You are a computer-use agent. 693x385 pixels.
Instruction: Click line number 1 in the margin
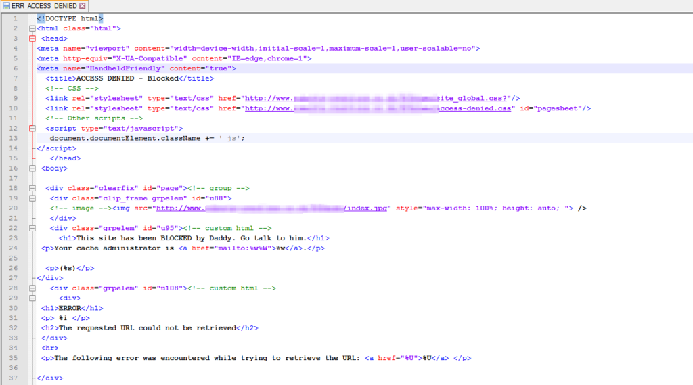(x=15, y=18)
